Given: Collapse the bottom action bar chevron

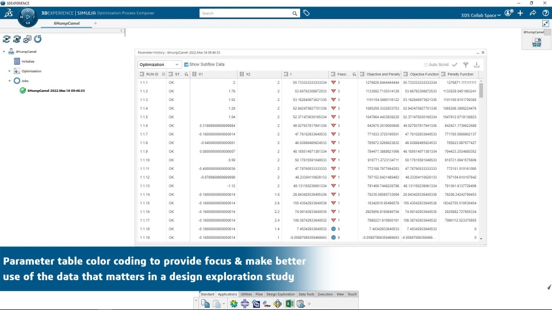Looking at the screenshot, I should 195,300.
